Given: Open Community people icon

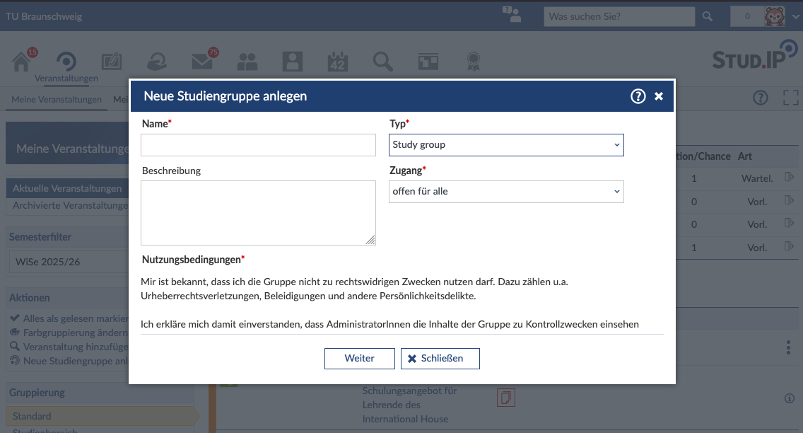Looking at the screenshot, I should click(247, 62).
